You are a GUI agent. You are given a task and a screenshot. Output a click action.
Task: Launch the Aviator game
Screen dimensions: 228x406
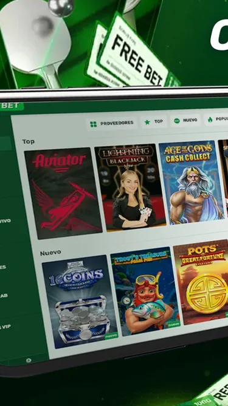coord(63,193)
